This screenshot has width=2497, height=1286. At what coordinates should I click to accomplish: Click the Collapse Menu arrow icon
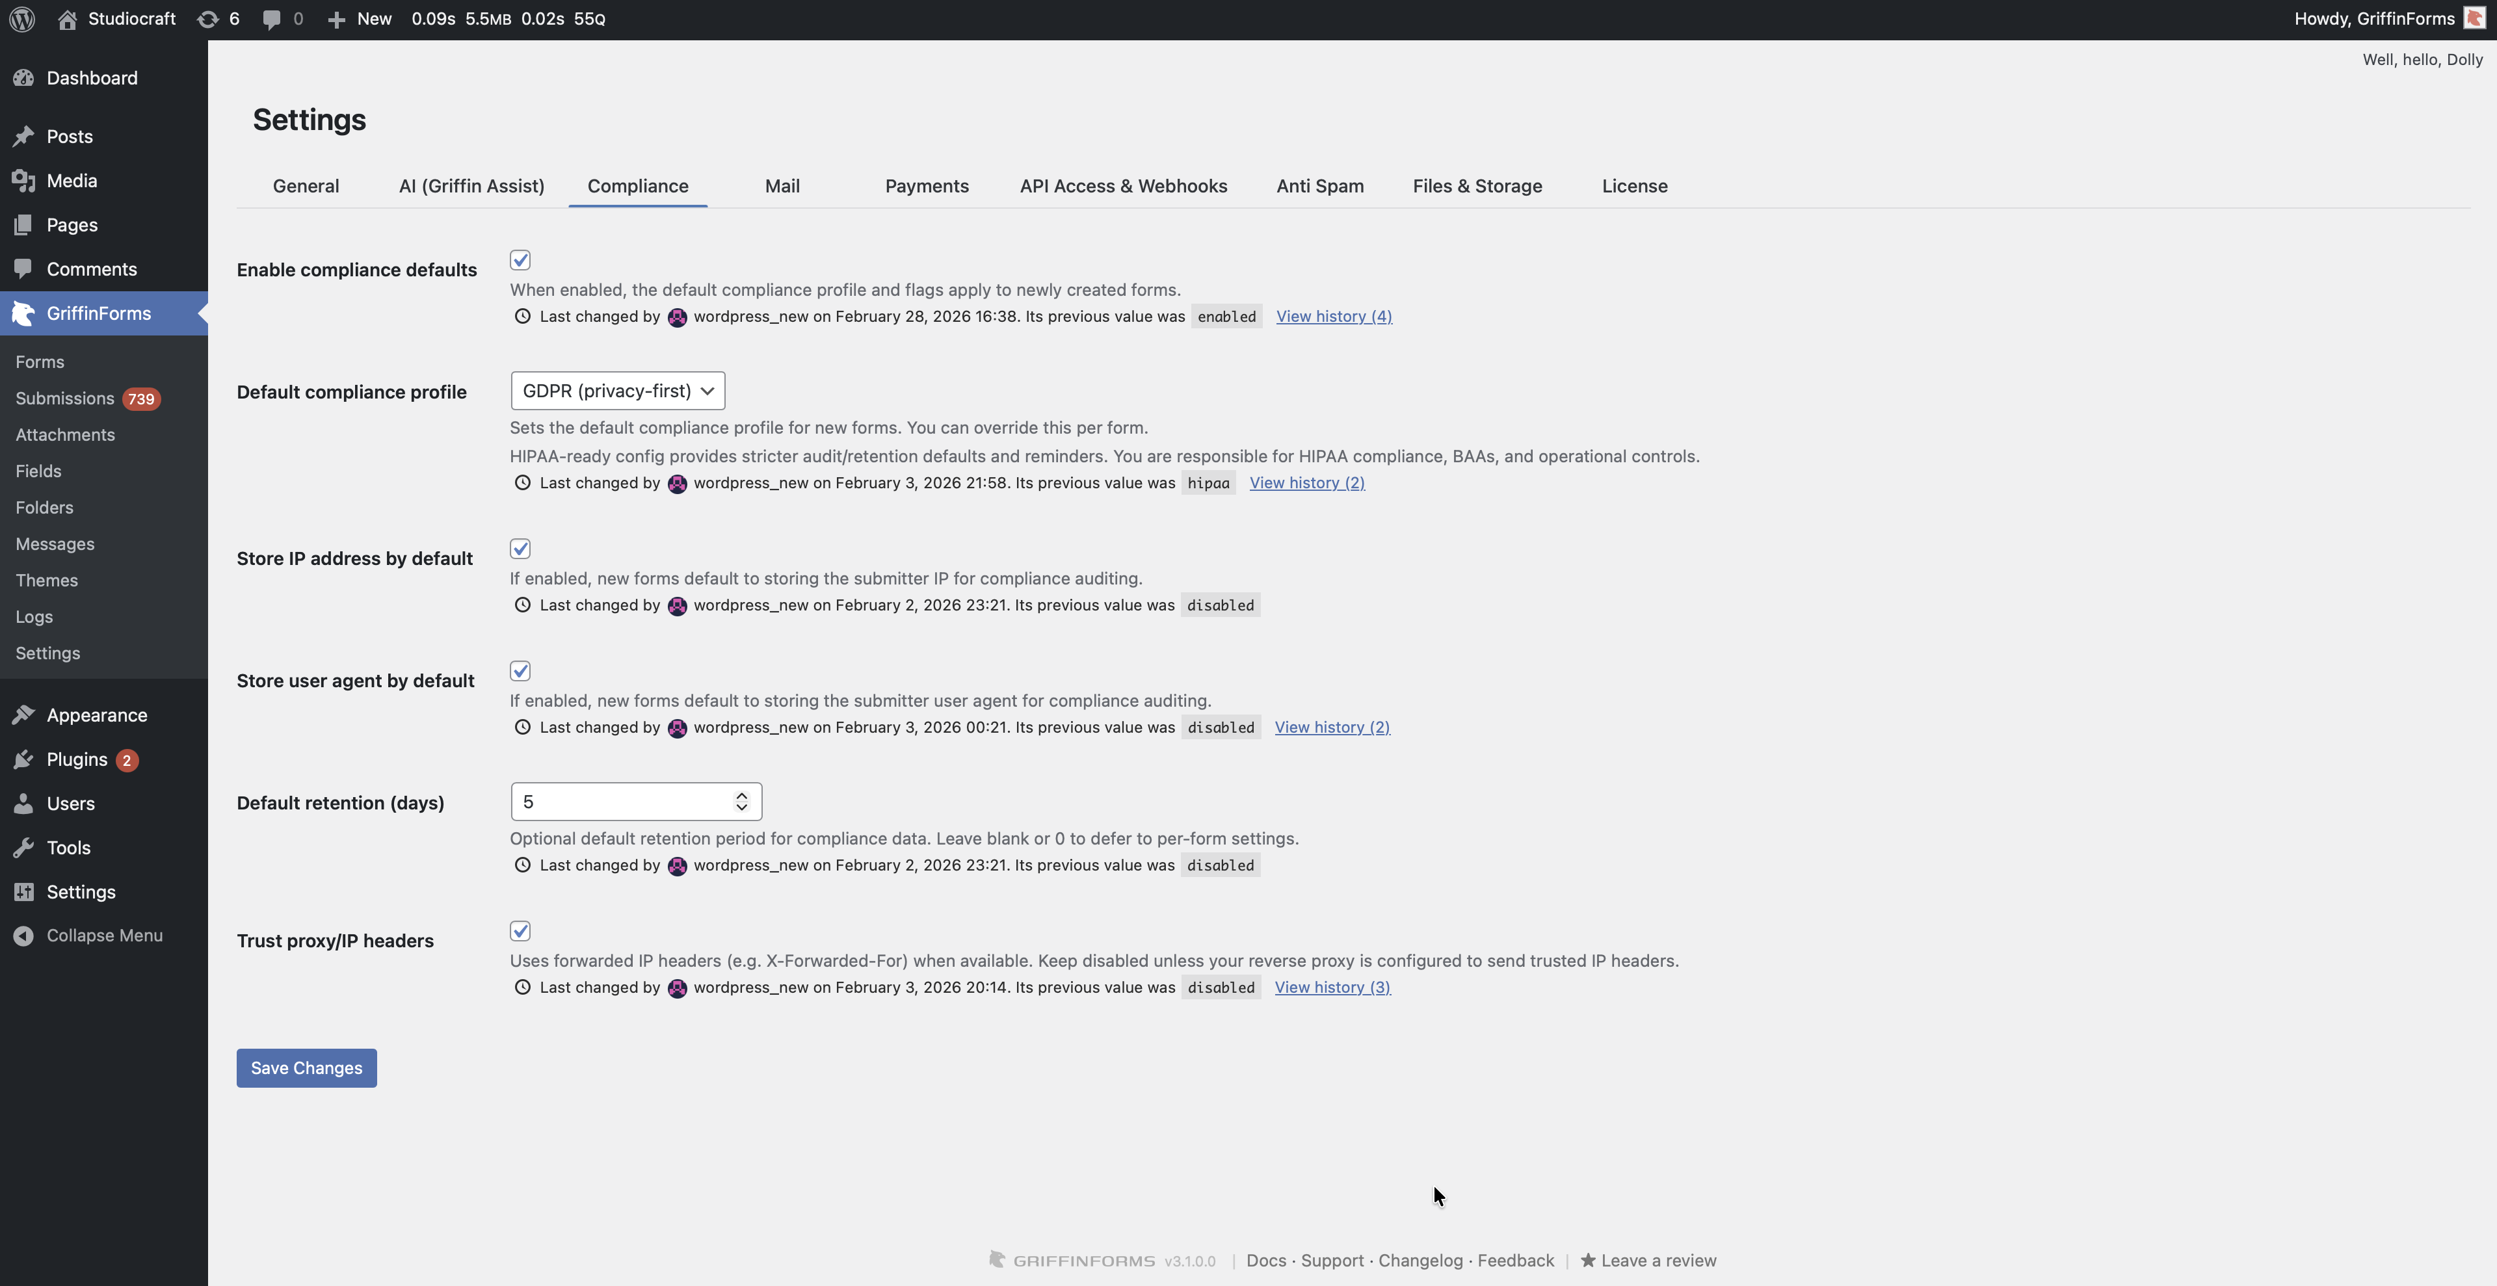(24, 935)
